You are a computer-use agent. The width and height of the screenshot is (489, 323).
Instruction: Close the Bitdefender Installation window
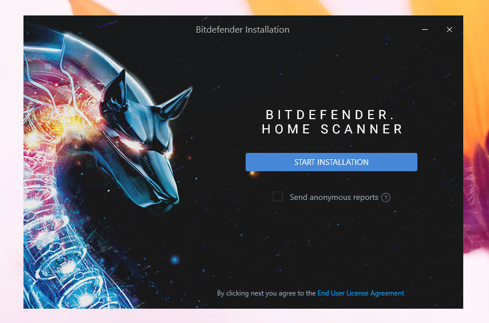tap(449, 30)
